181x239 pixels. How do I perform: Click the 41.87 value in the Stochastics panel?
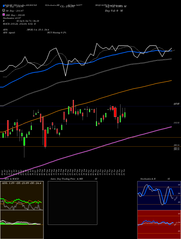[x=176, y=199]
